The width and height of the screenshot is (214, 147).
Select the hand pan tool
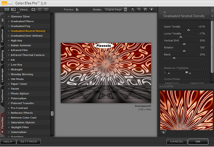click(x=145, y=9)
